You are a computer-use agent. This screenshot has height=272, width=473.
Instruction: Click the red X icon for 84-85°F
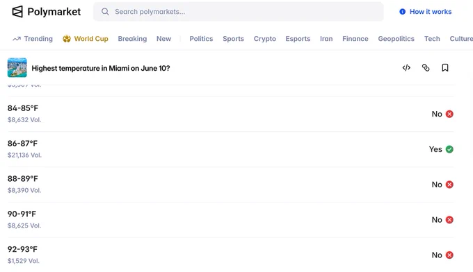click(449, 114)
